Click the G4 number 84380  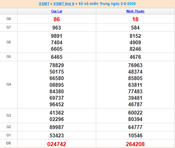pyautogui.click(x=57, y=91)
